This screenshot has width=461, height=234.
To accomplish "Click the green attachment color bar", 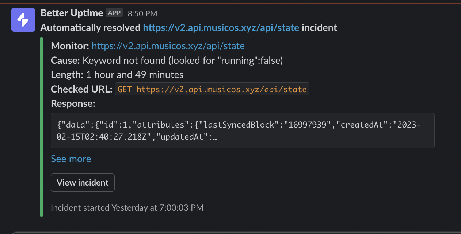I will [41, 127].
